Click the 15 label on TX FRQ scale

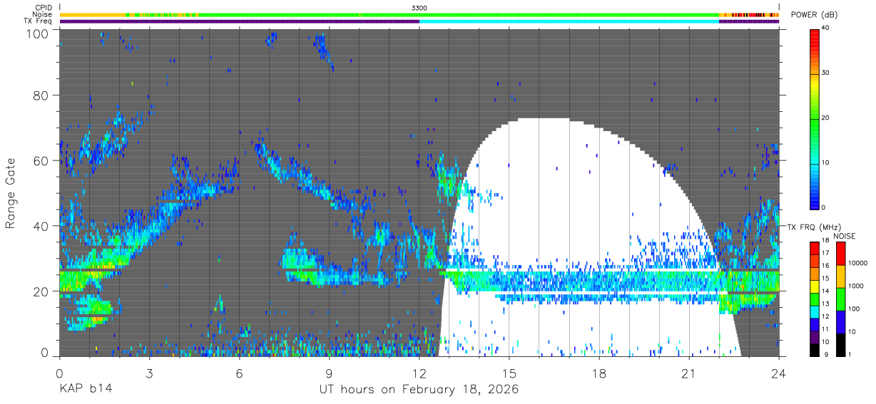pos(825,278)
